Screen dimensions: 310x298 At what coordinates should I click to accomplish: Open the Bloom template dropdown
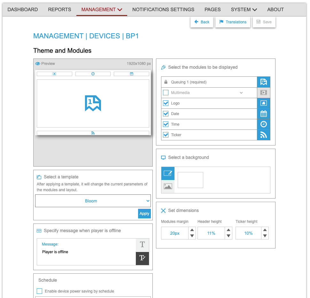(93, 201)
